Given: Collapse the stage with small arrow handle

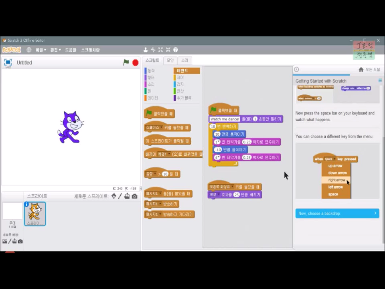Looking at the screenshot, I should (x=141, y=189).
